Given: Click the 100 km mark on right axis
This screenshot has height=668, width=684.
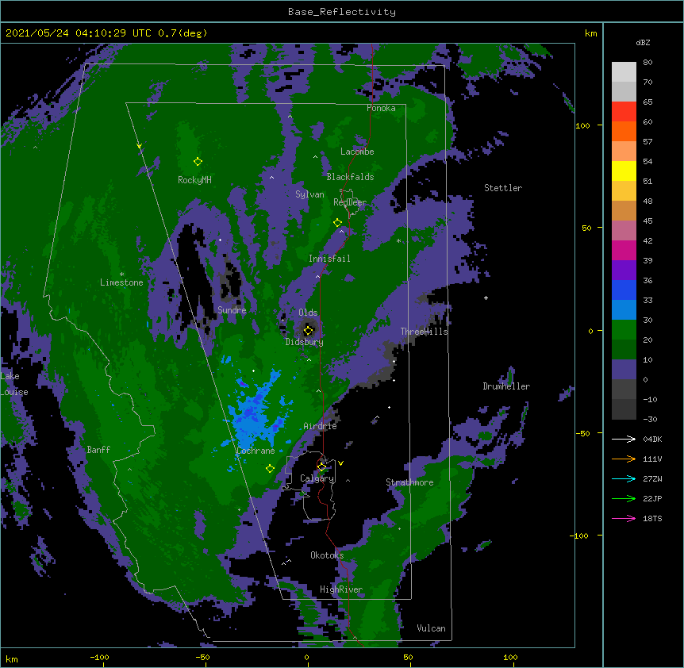Looking at the screenshot, I should (582, 125).
